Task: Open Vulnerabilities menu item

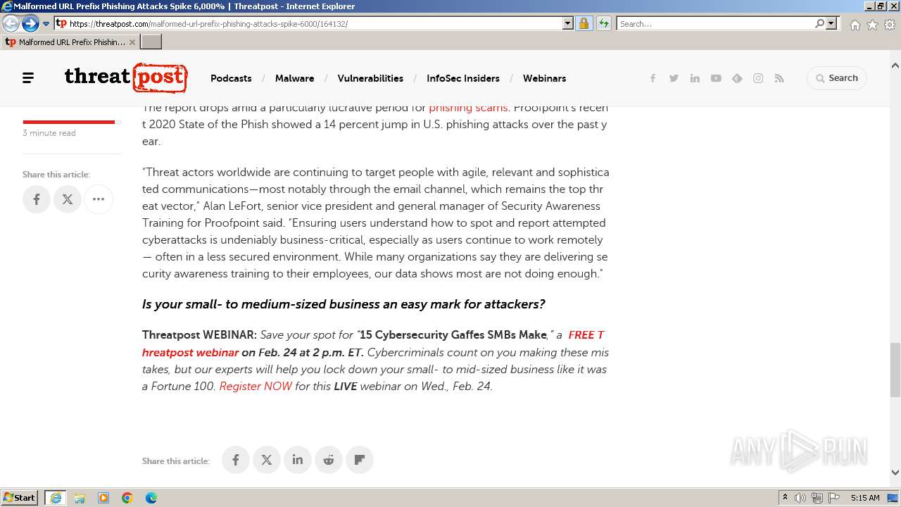Action: tap(370, 78)
